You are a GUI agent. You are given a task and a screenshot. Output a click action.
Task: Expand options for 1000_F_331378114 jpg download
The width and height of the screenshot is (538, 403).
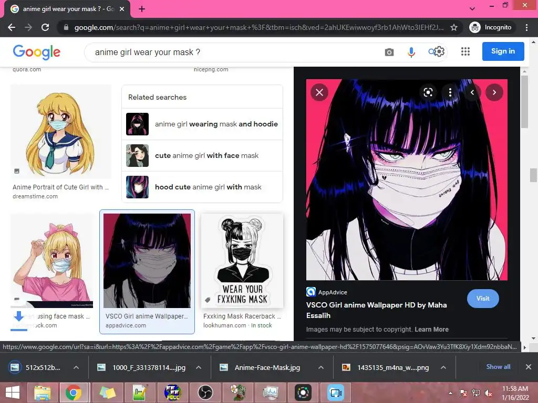198,367
